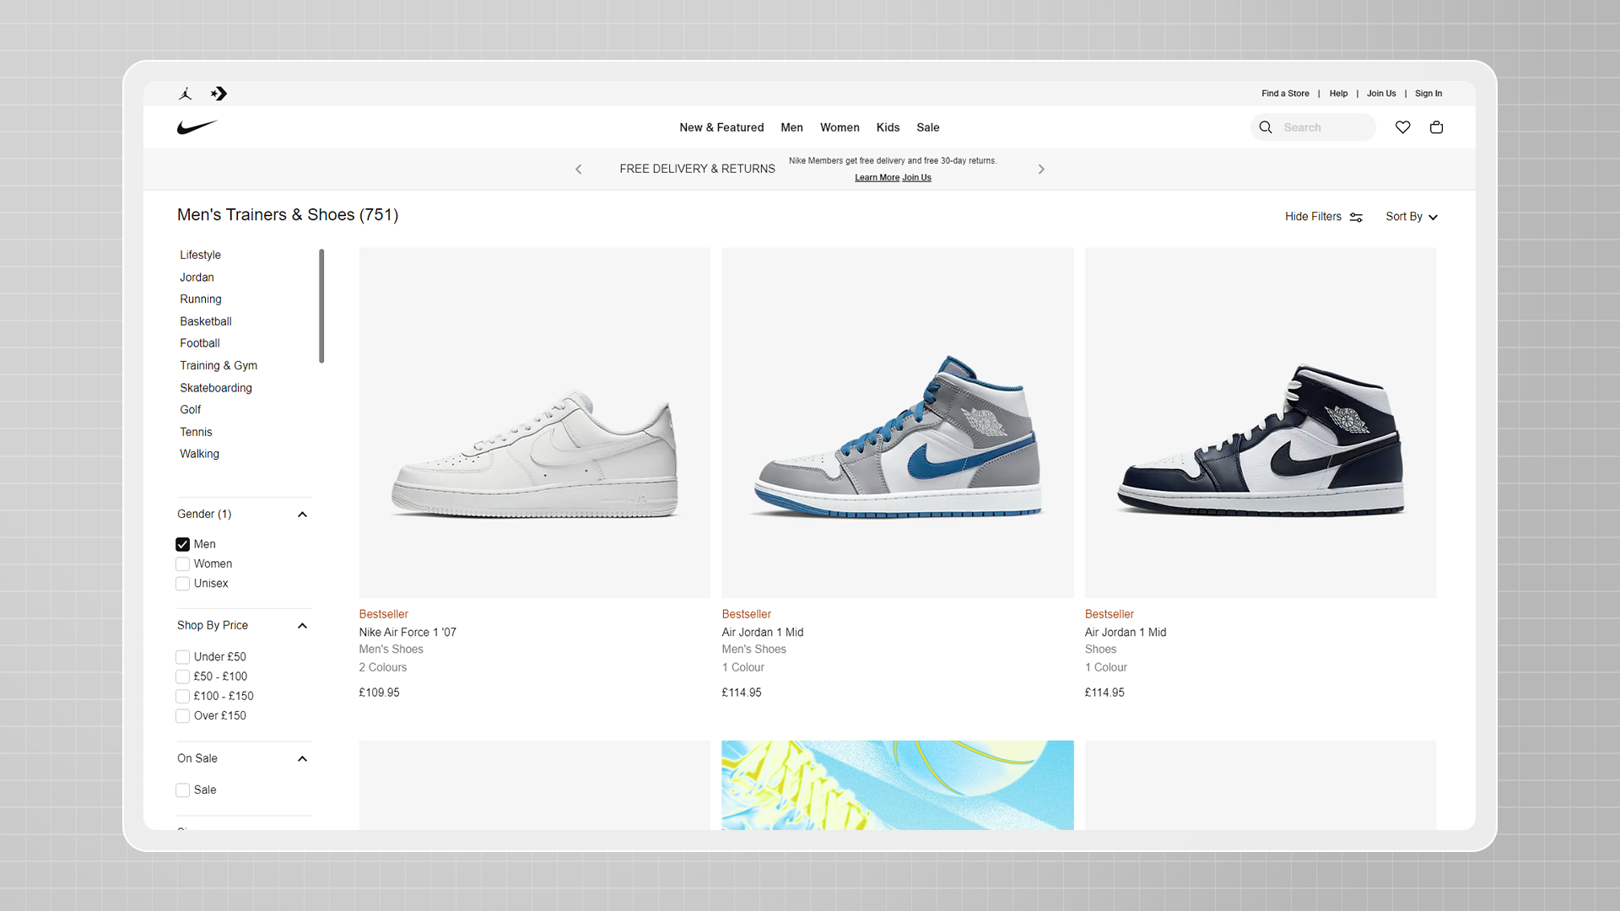
Task: Open the colourful promo image tile
Action: coord(898,785)
